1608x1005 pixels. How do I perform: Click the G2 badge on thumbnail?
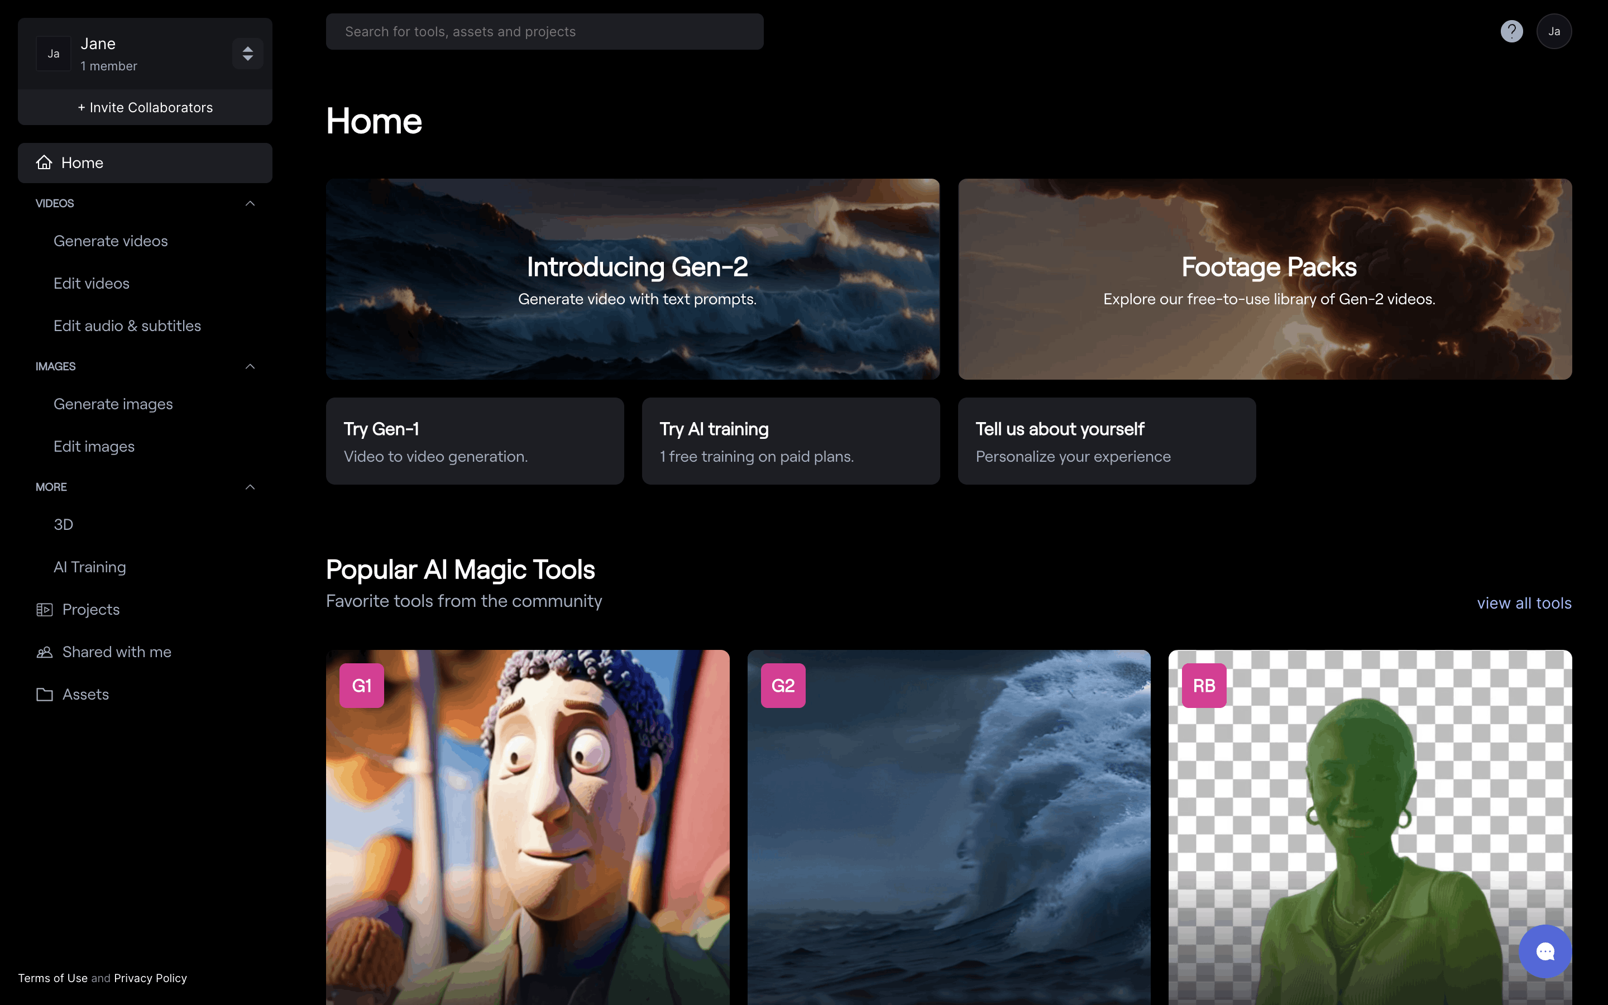(783, 685)
